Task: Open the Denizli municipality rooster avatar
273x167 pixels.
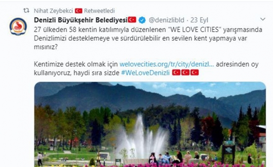Action: [18, 27]
